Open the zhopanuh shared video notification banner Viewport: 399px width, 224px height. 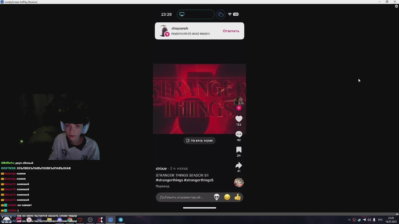click(199, 31)
